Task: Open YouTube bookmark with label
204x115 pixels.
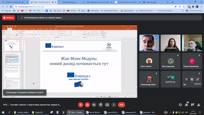Action: 71,11
